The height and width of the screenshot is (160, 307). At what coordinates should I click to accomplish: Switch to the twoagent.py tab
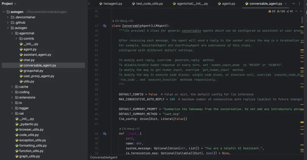[110, 4]
